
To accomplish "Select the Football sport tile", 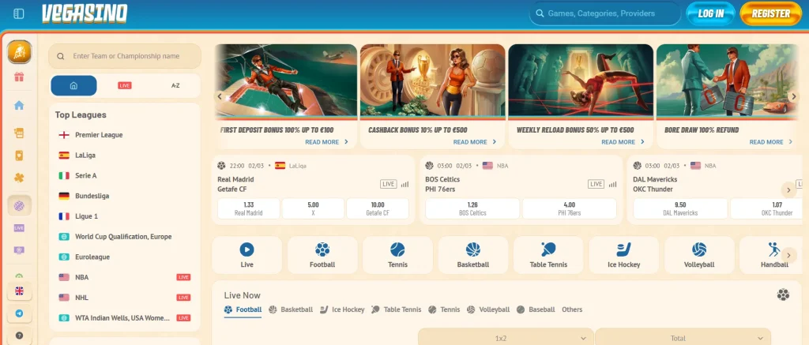I will [x=322, y=255].
